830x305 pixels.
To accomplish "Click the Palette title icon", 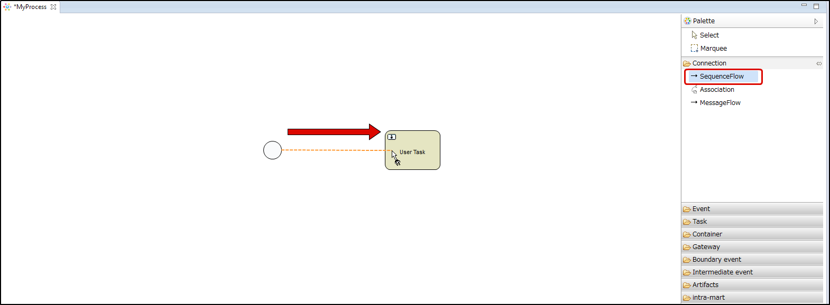I will tap(687, 21).
